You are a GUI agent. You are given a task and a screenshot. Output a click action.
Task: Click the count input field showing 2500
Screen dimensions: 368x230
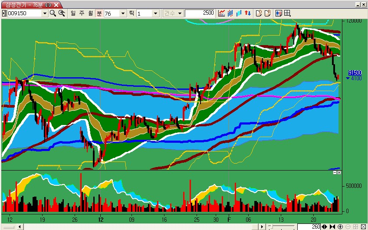(x=200, y=13)
